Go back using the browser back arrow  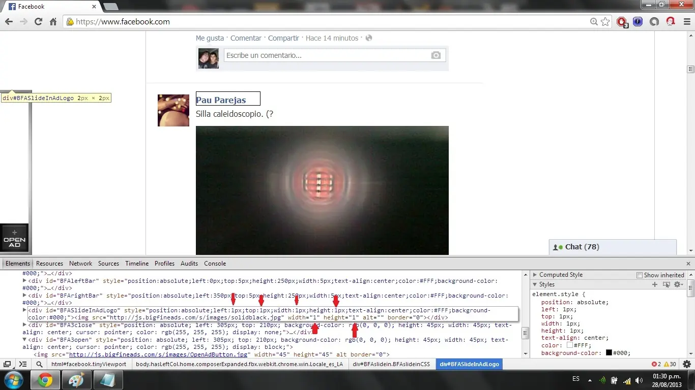(9, 22)
